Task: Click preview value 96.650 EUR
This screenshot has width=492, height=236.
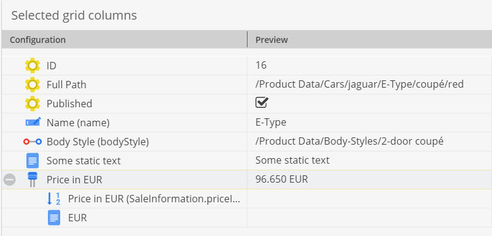Action: click(282, 180)
